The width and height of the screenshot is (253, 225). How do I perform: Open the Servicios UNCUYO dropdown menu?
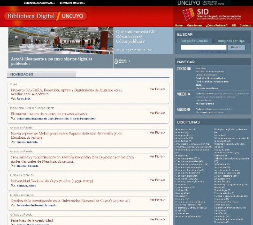coord(72,3)
